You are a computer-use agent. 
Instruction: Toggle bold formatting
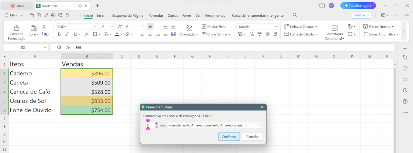click(x=59, y=34)
